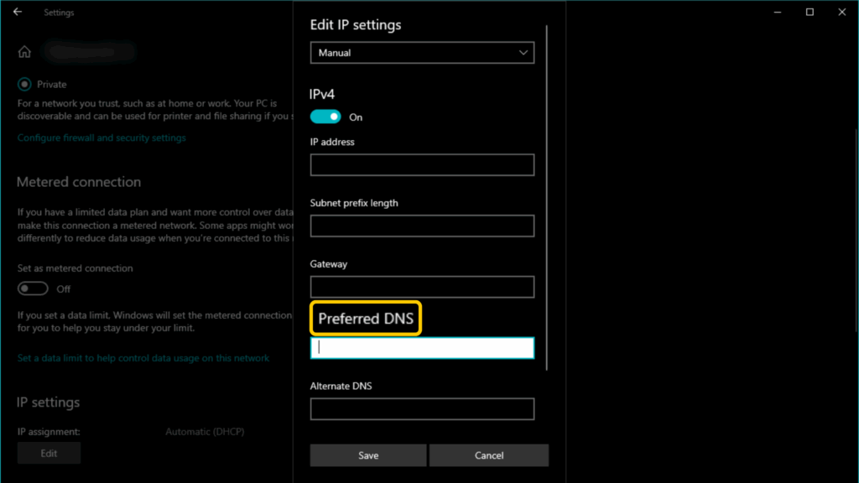Open the data limit settings link

pos(143,358)
